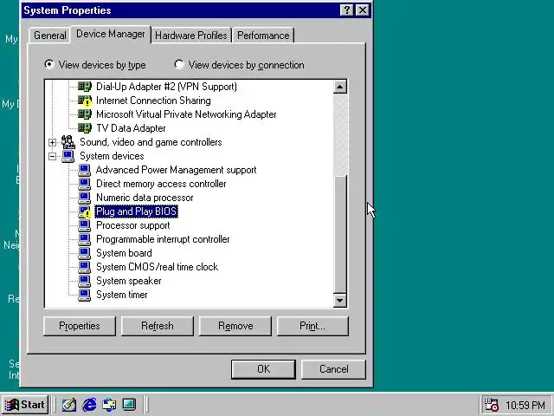The image size is (554, 416).
Task: Select System CMOS/real time clock text
Action: [x=157, y=267]
